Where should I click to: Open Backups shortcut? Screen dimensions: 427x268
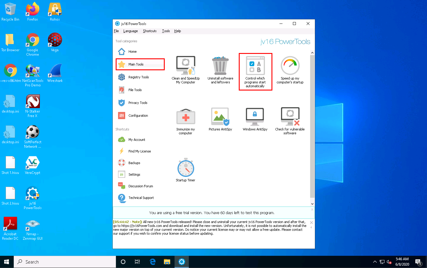point(129,163)
